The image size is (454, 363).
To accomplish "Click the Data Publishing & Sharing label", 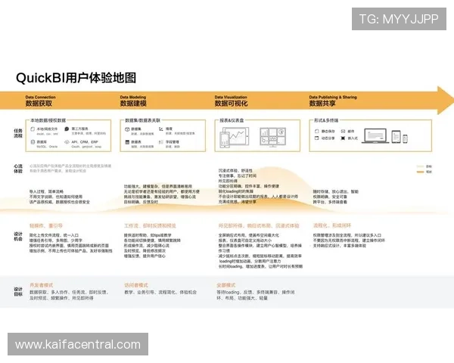I will tap(333, 98).
